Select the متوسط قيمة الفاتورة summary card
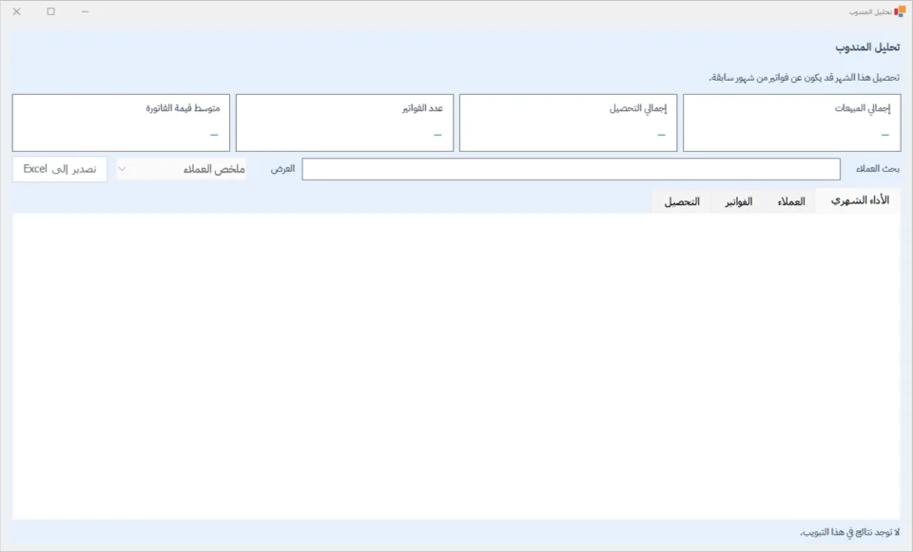The image size is (913, 552). coord(121,123)
